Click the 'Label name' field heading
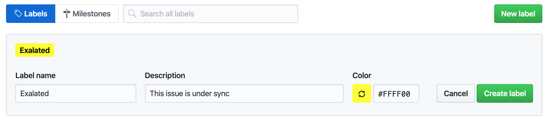550x124 pixels. tap(35, 75)
